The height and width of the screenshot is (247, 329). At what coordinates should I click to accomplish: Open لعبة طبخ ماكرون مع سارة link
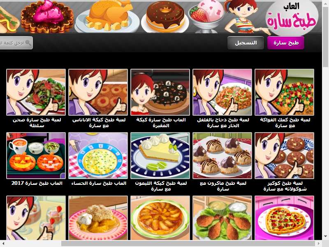223,186
